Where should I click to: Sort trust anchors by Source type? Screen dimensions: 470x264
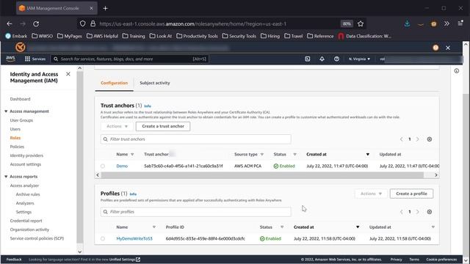tap(261, 155)
